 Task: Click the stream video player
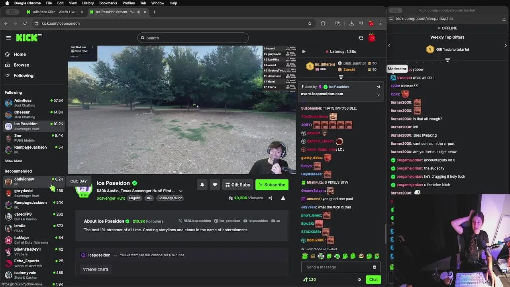(x=182, y=110)
